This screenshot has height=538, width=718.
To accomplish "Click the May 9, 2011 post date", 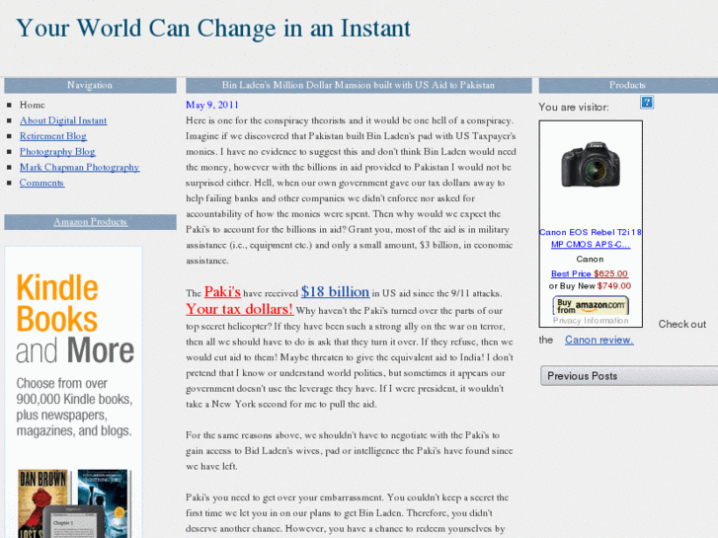I will click(212, 105).
